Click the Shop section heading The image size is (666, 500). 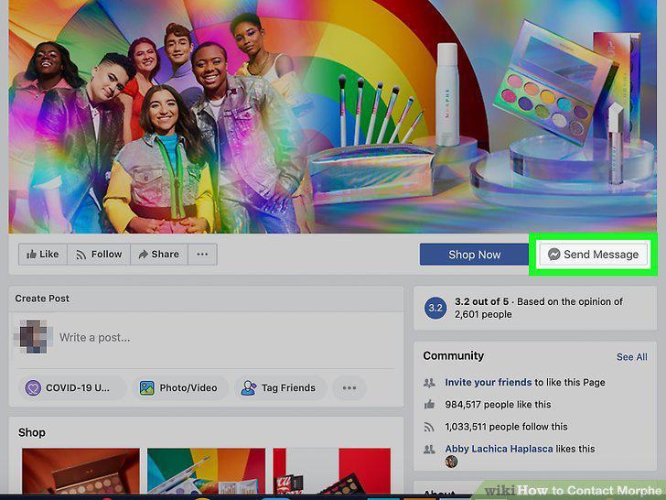click(32, 433)
